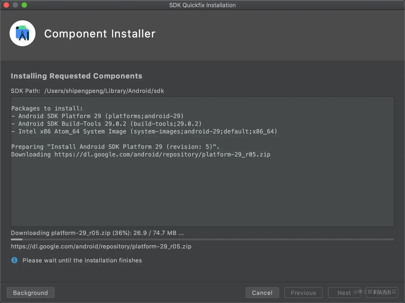Click the Installing Requested Components heading
This screenshot has width=405, height=303.
pyautogui.click(x=76, y=76)
